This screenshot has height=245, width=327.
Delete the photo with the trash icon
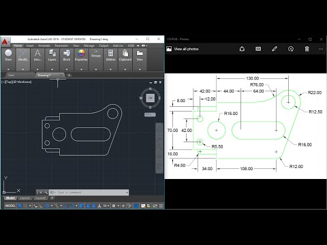pyautogui.click(x=307, y=49)
